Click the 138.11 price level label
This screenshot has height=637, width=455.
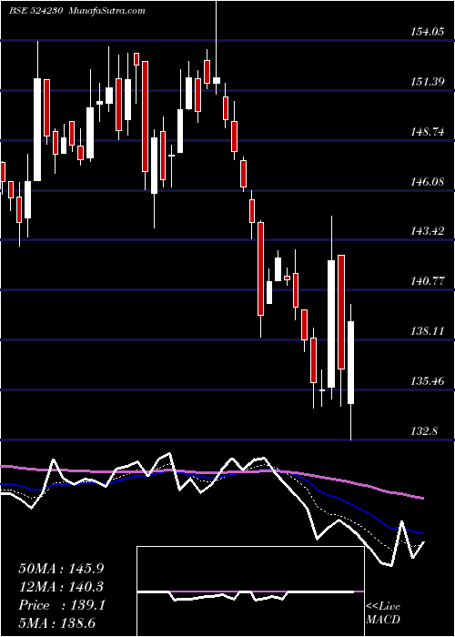click(427, 331)
